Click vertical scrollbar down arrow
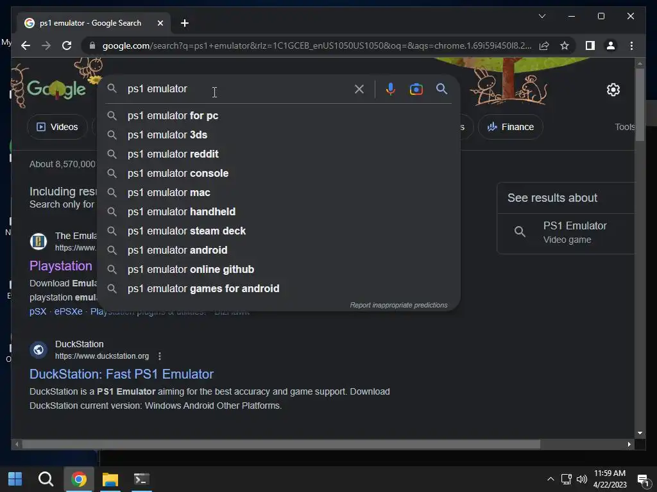The image size is (657, 492). click(640, 433)
